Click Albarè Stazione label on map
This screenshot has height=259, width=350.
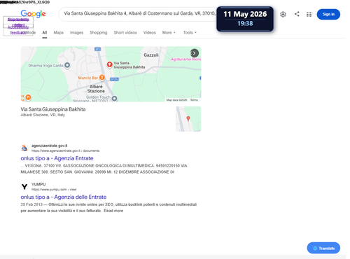pos(96,89)
